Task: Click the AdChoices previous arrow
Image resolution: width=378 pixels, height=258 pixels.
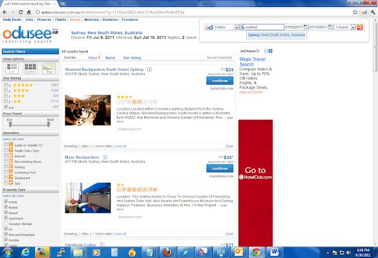Action: click(266, 51)
